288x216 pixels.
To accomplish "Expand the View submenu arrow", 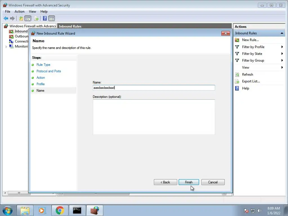I will 282,67.
